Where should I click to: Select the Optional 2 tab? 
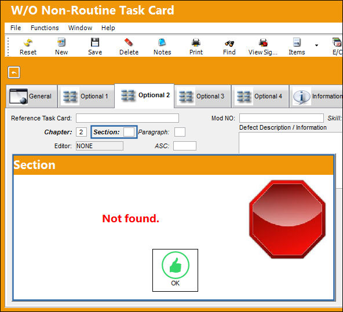pos(145,96)
